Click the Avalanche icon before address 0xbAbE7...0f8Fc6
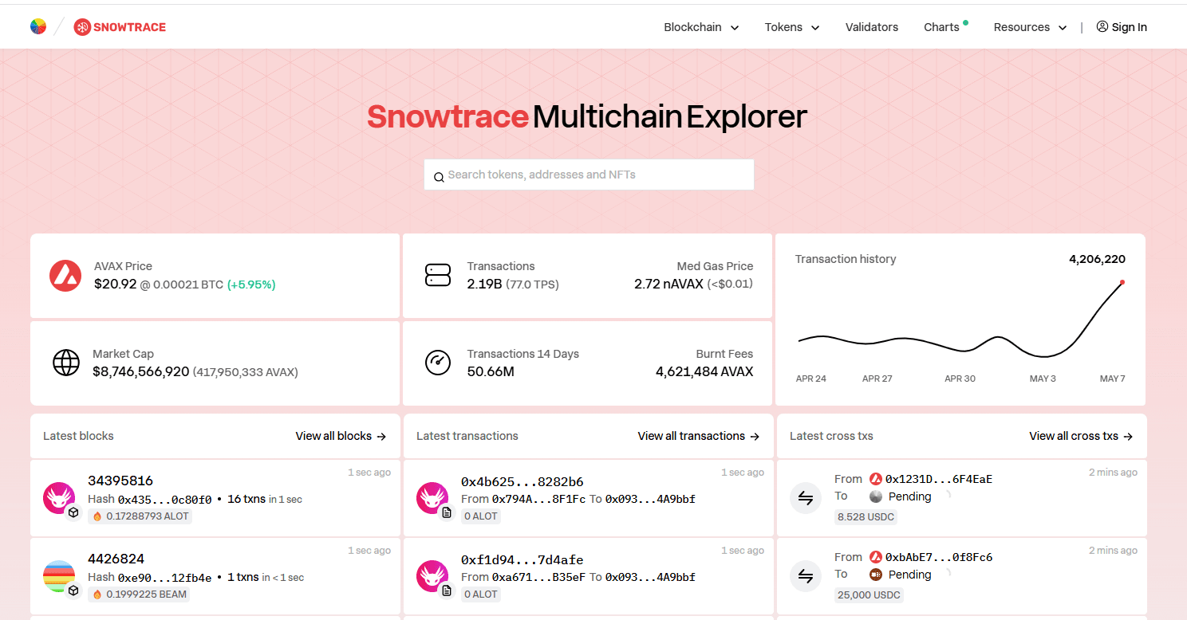Viewport: 1187px width, 620px height. (x=876, y=557)
